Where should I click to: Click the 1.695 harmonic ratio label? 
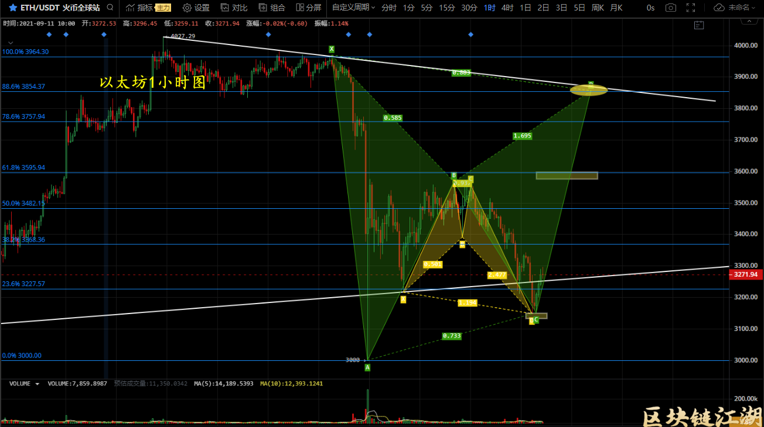click(522, 136)
